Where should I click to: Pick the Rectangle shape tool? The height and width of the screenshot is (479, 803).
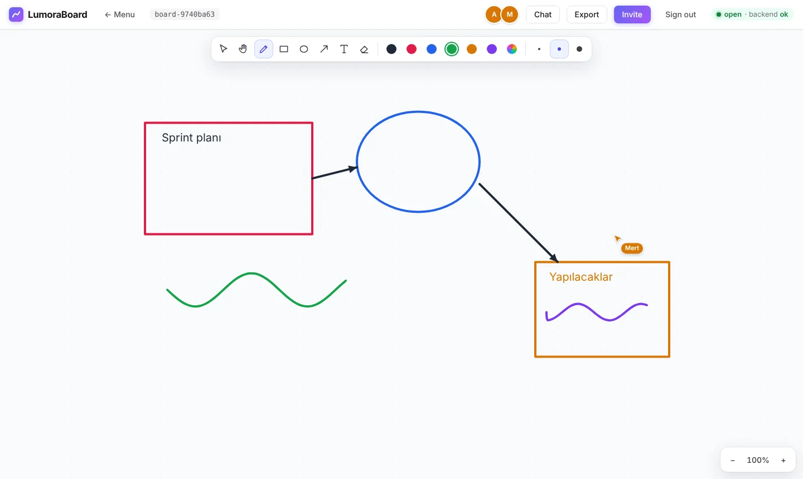tap(284, 49)
